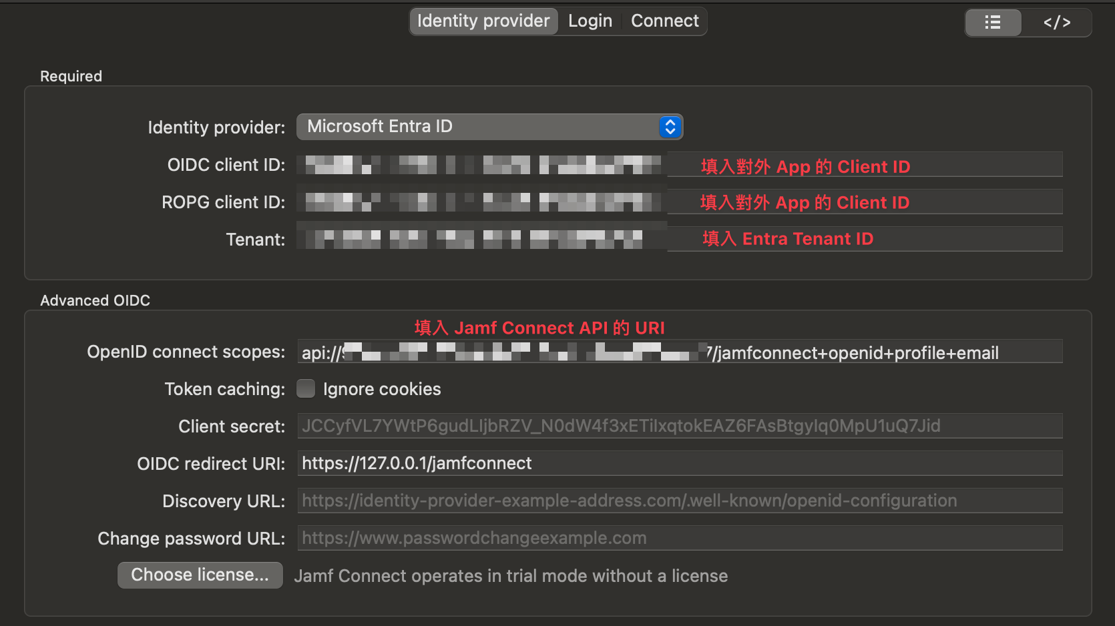Click the Advanced OIDC section heading
The width and height of the screenshot is (1115, 626).
(x=95, y=300)
